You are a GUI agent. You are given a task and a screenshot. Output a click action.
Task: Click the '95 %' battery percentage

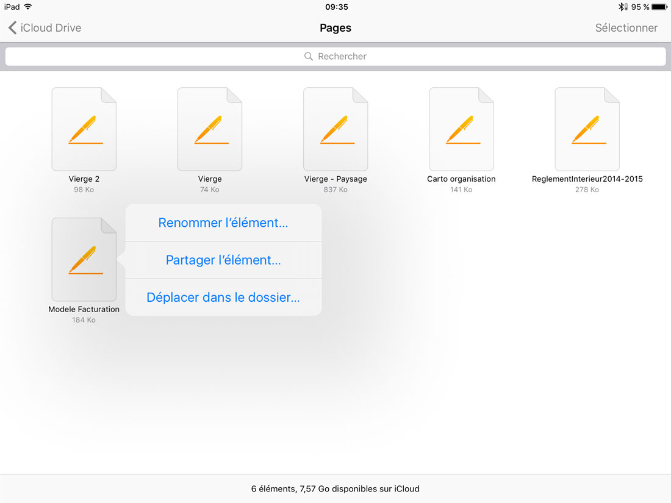[x=640, y=7]
